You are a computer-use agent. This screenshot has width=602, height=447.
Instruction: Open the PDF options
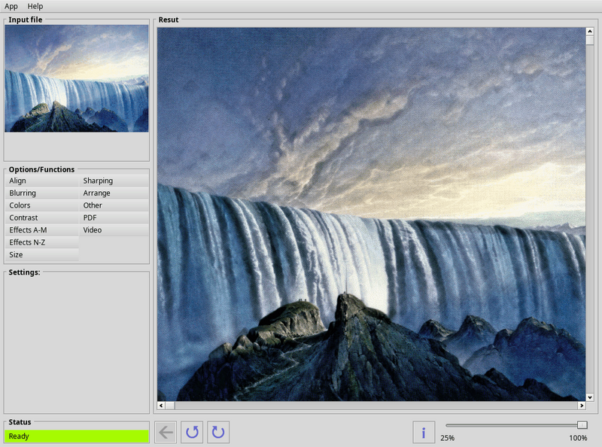(x=114, y=217)
